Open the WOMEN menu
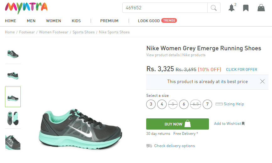Image resolution: width=272 pixels, height=163 pixels. coord(54,21)
